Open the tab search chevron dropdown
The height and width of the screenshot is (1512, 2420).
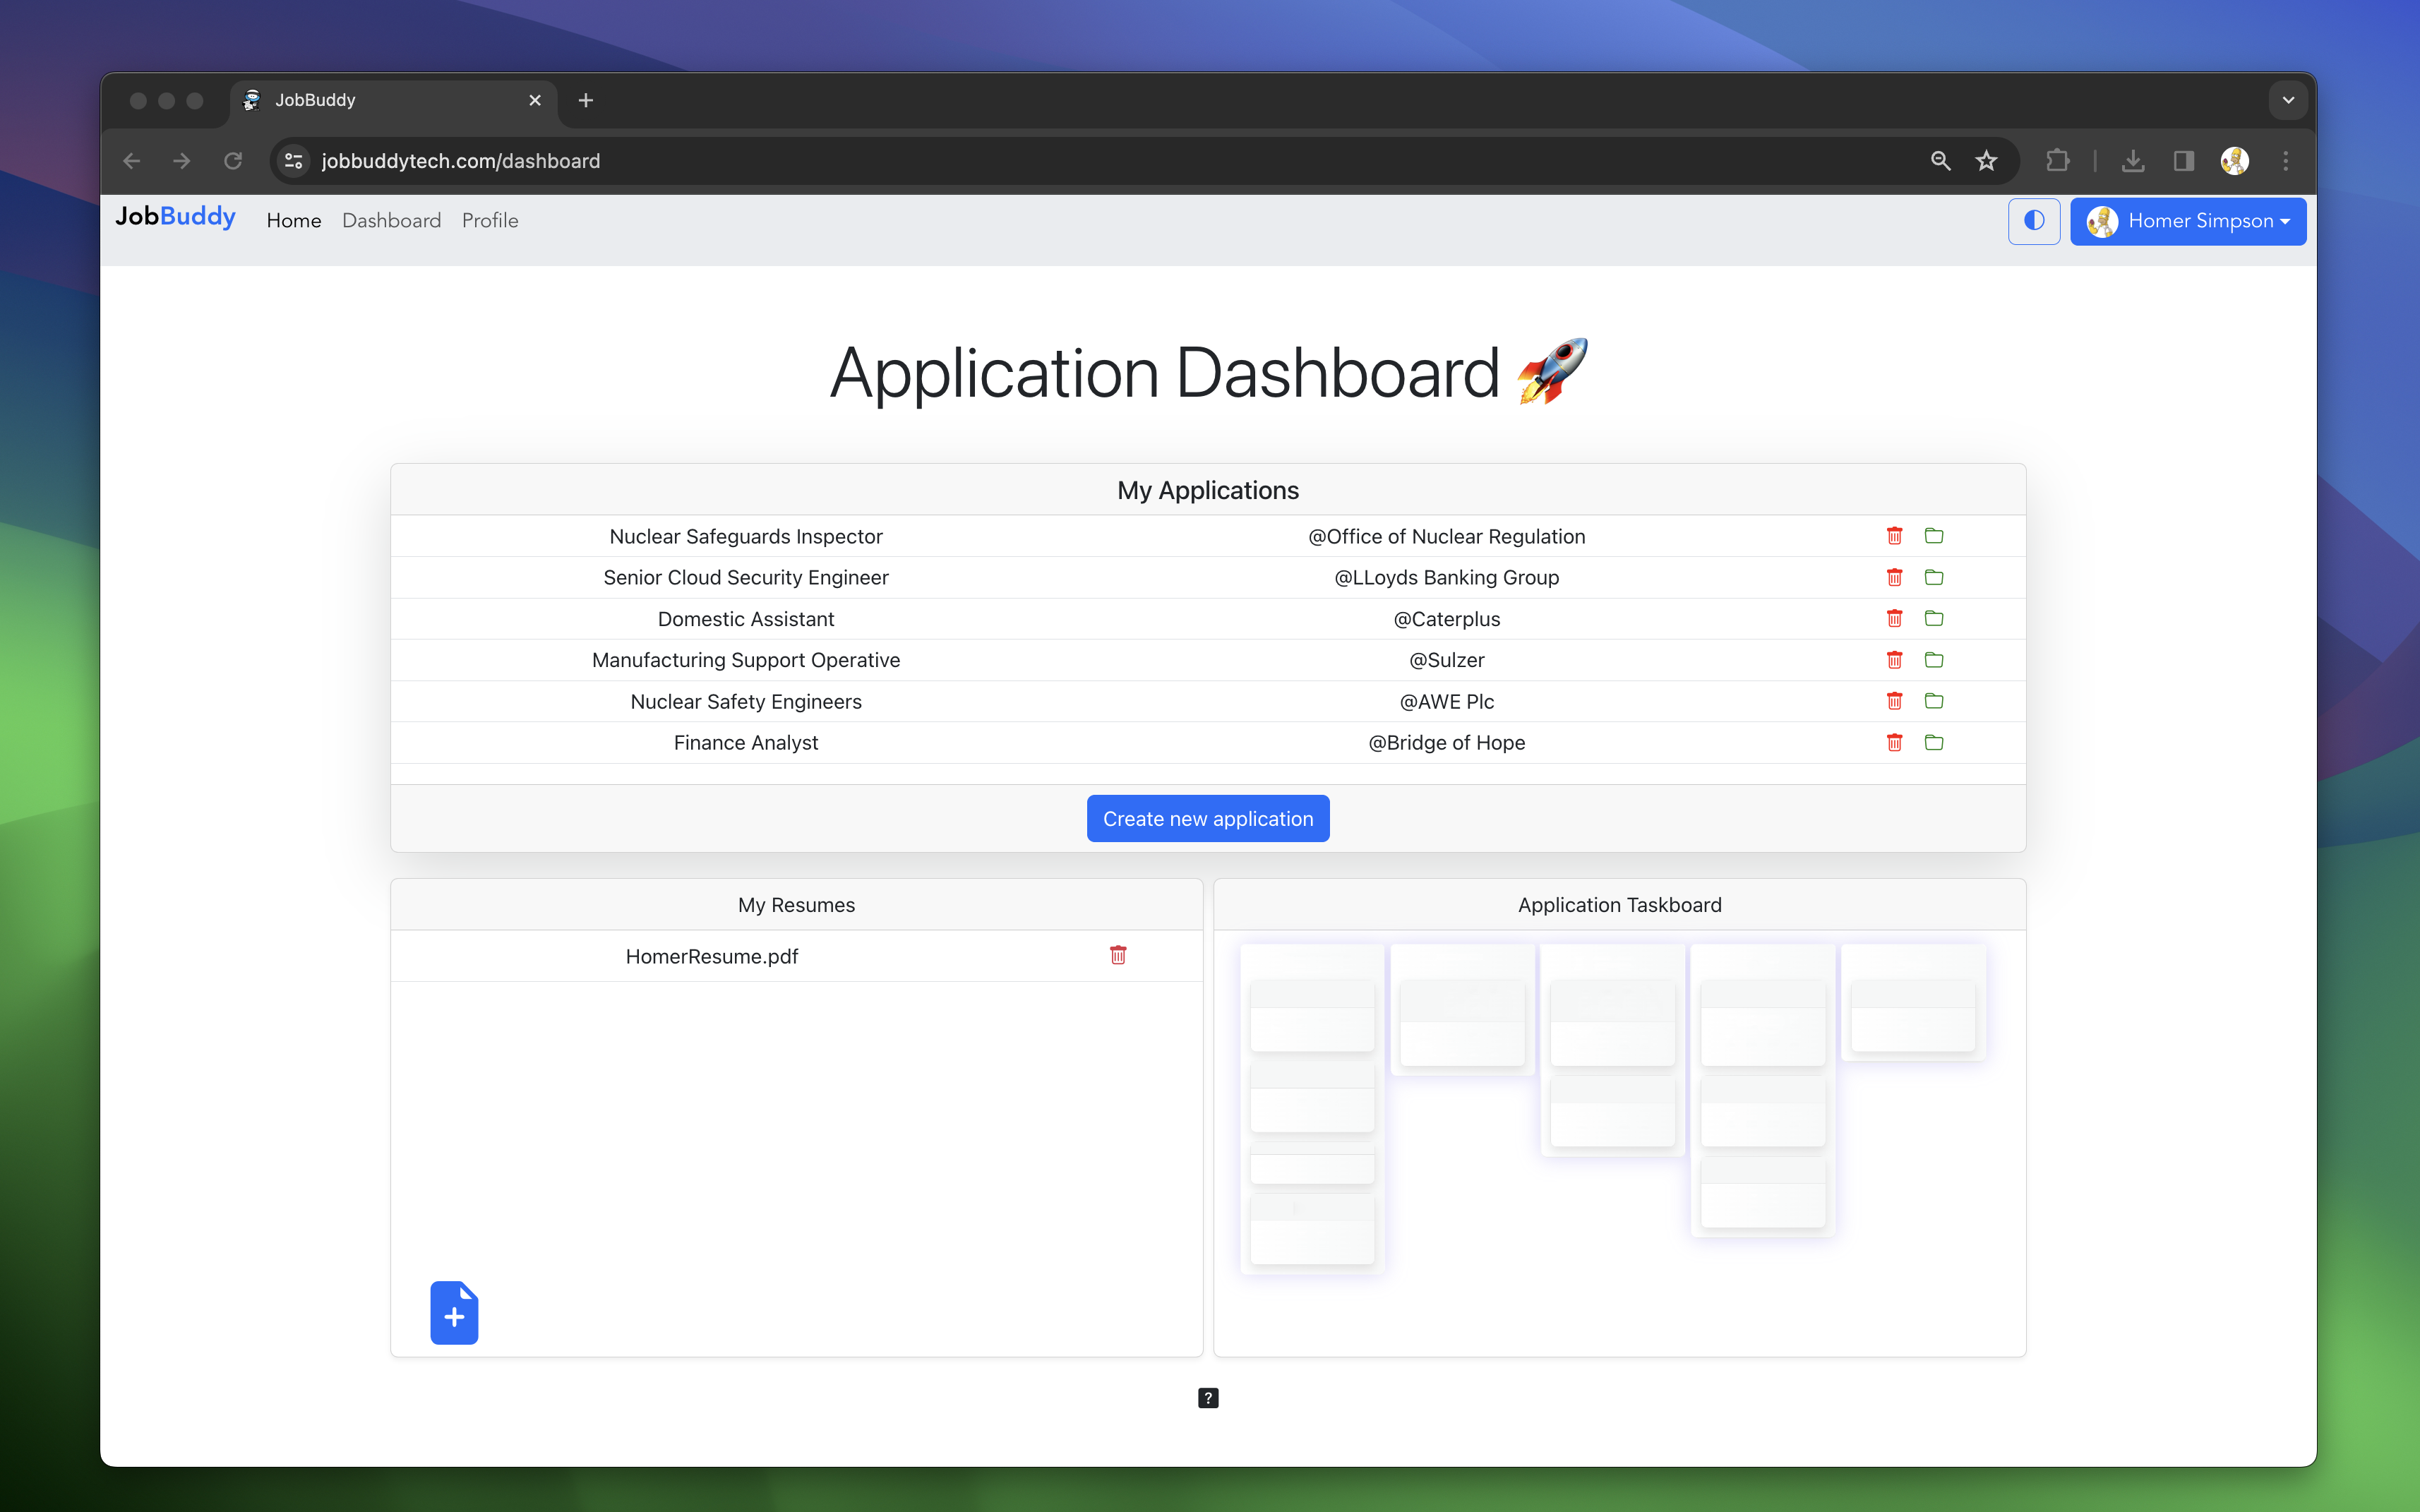[x=2287, y=100]
